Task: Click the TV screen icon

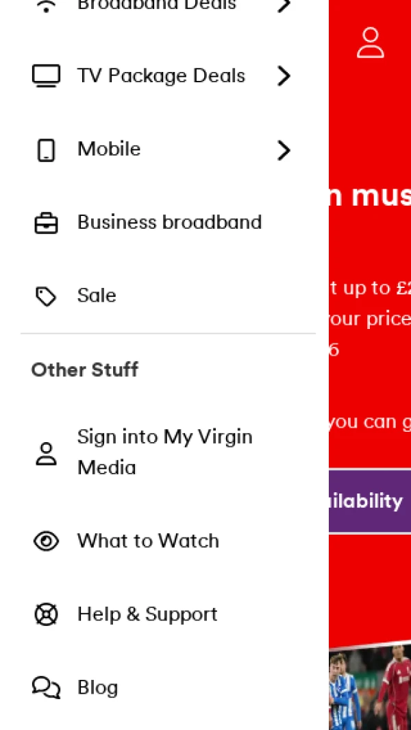Action: point(46,75)
